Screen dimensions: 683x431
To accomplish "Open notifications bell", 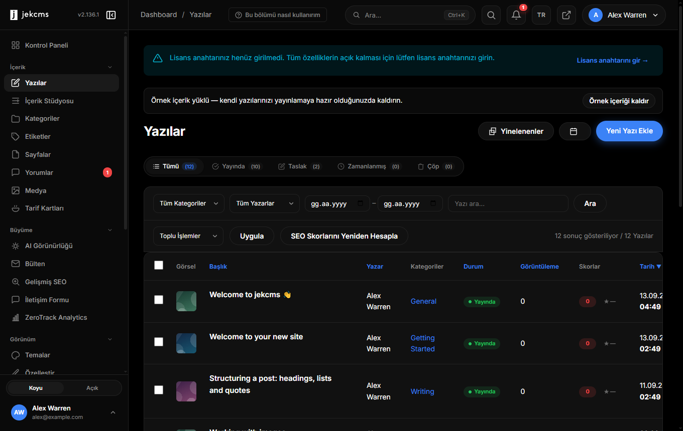I will click(x=516, y=15).
